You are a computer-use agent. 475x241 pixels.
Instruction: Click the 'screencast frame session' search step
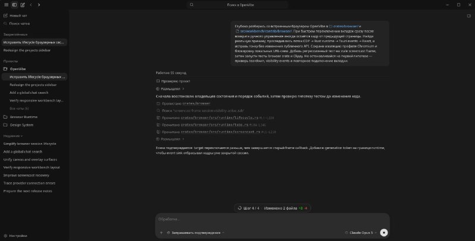pos(200,111)
